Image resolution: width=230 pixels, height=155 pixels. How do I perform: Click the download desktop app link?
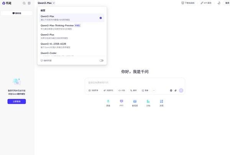[x=188, y=3]
